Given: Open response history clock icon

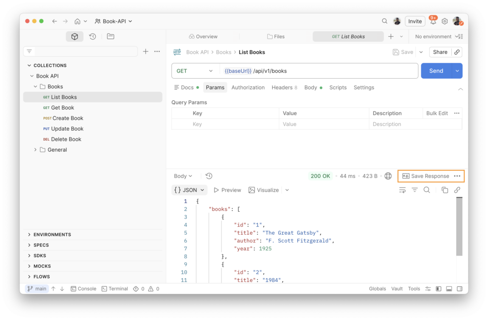Looking at the screenshot, I should pos(209,176).
